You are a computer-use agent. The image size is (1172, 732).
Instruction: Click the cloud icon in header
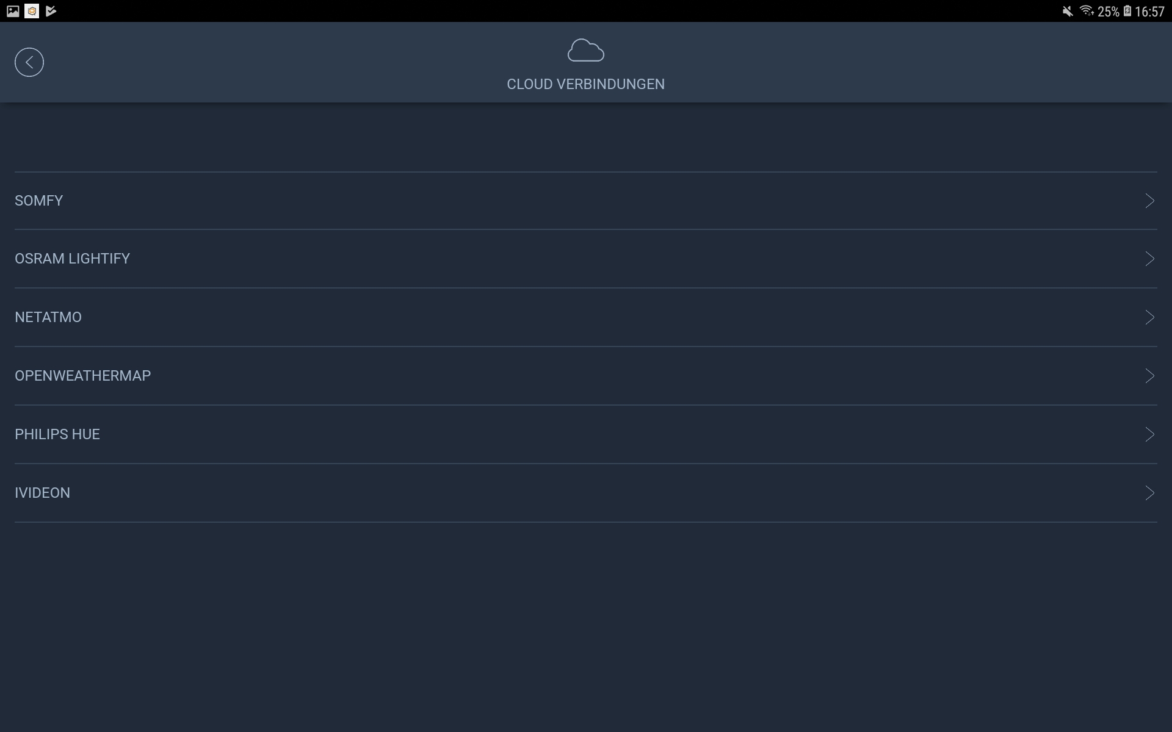click(585, 51)
